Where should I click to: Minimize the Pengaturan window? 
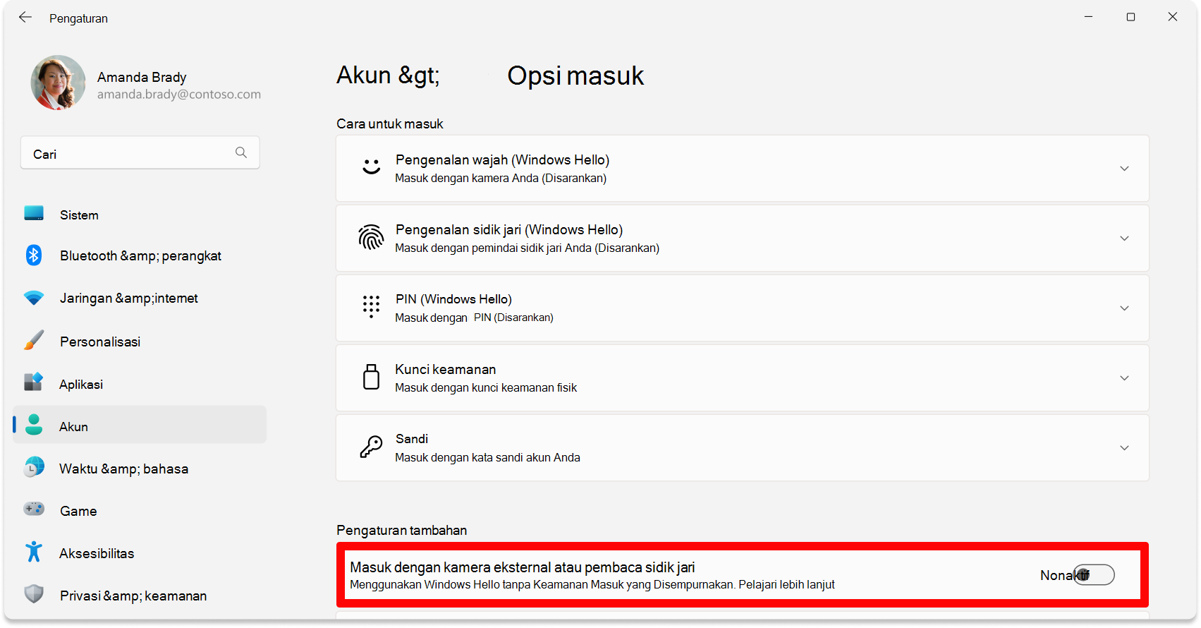pyautogui.click(x=1088, y=17)
